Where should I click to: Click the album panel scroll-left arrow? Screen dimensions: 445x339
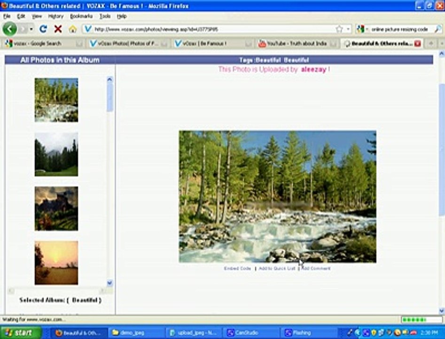click(x=11, y=291)
